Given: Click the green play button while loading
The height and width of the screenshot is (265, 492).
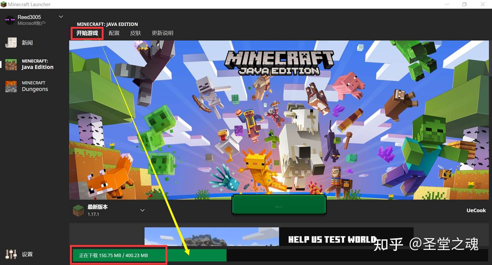Looking at the screenshot, I should pos(279,205).
